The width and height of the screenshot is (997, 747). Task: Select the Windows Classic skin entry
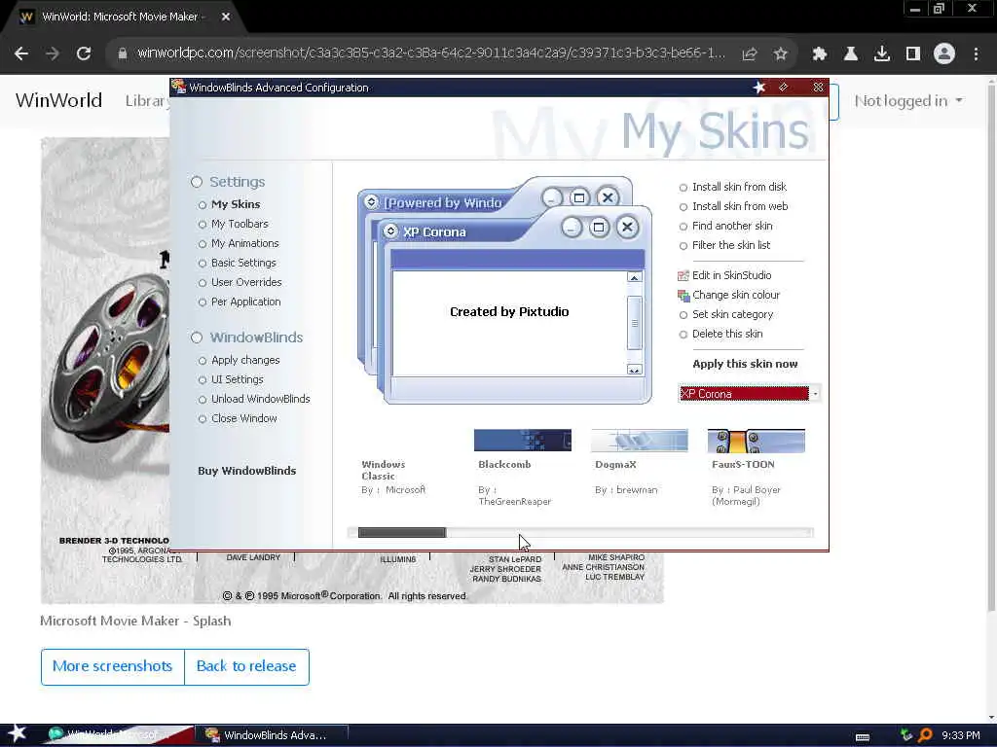(x=394, y=477)
